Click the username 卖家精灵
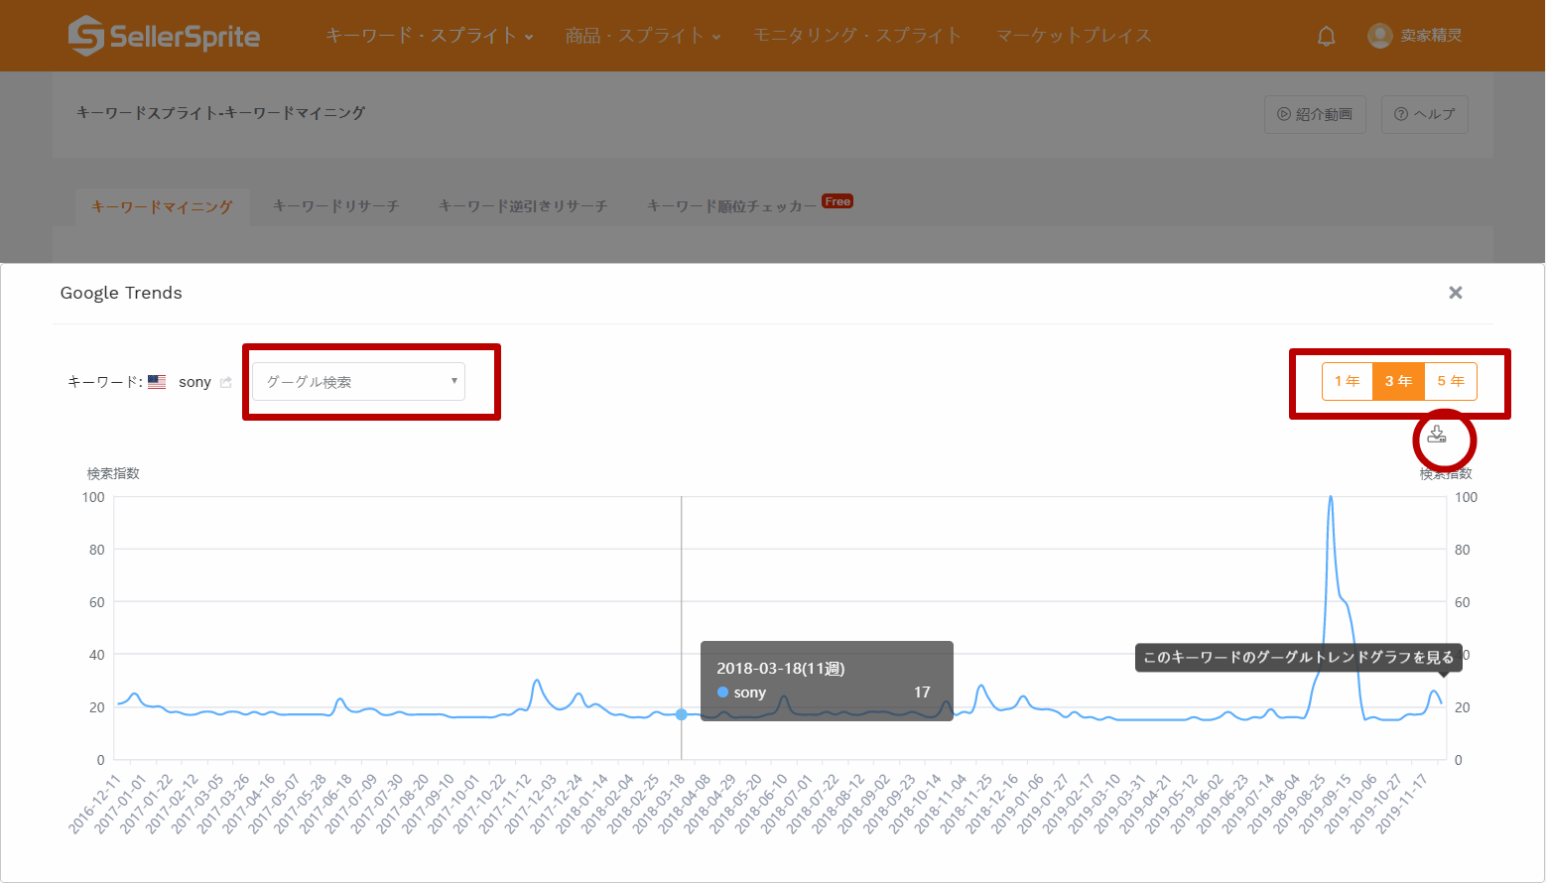Screen dimensions: 1546x883 tap(1431, 36)
